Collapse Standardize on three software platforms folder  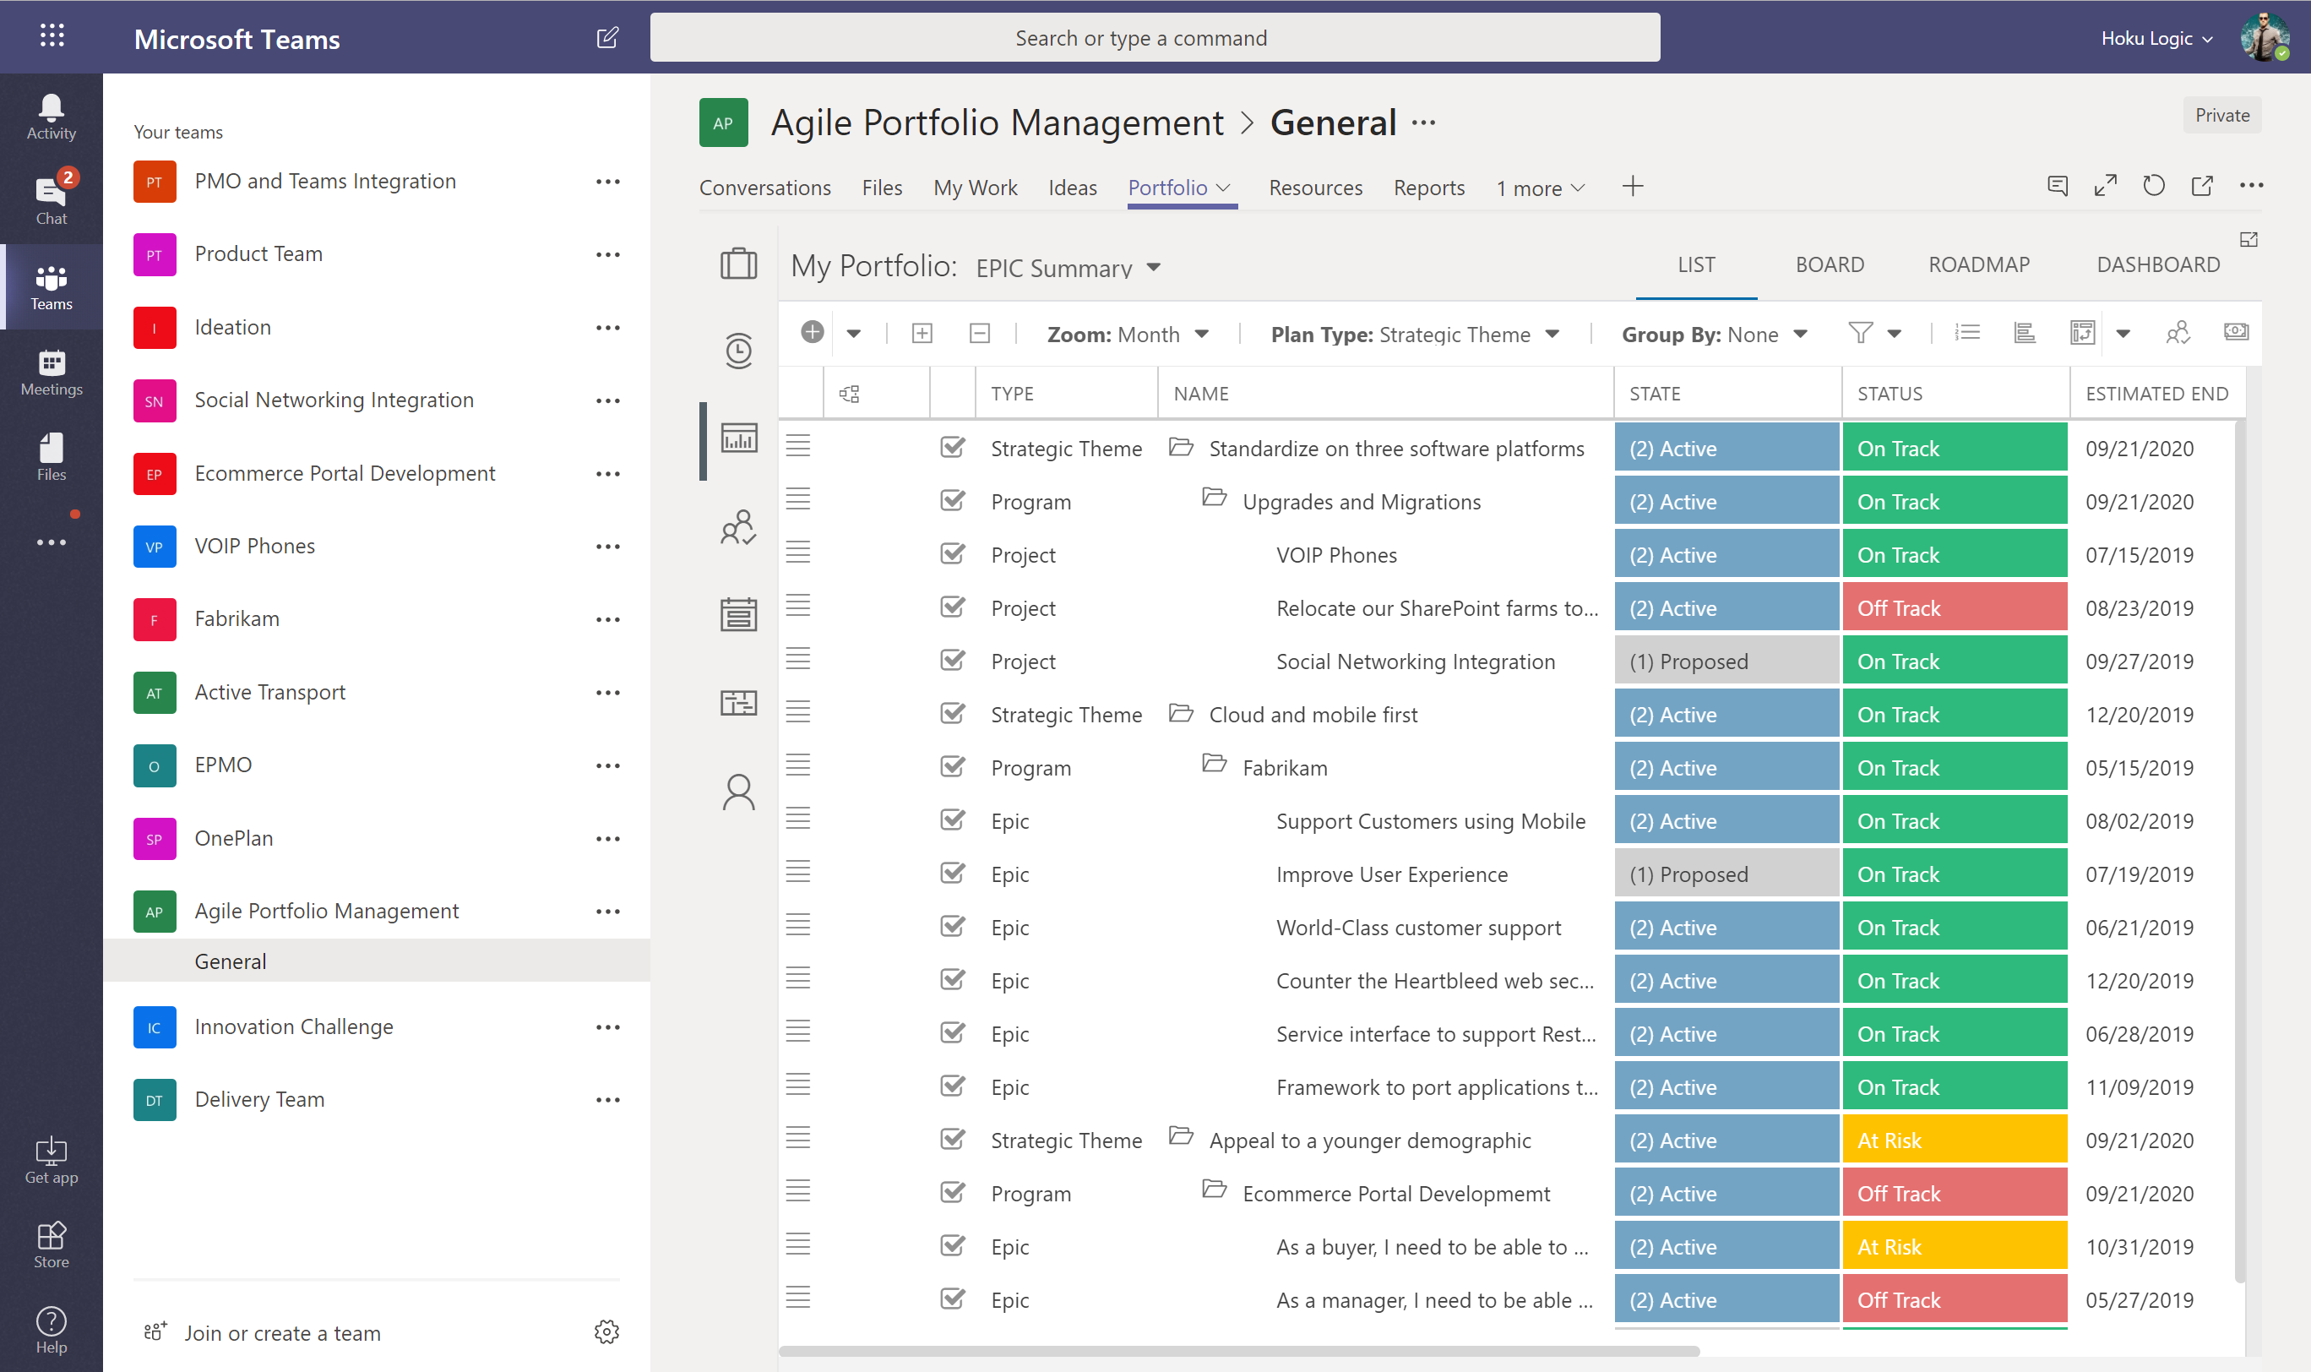click(x=1181, y=448)
